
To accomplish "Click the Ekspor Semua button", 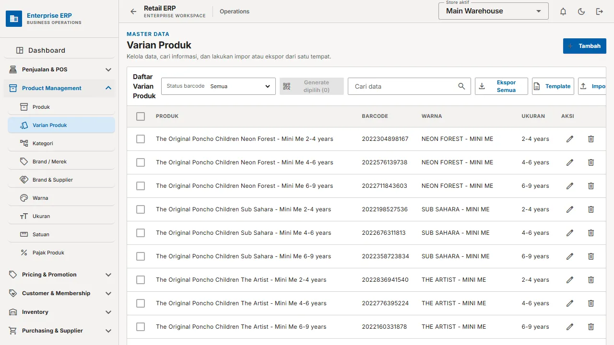I will point(501,86).
